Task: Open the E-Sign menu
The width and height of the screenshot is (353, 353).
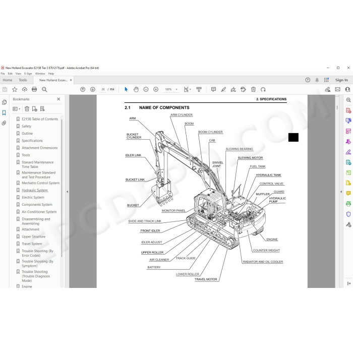Action: point(28,74)
